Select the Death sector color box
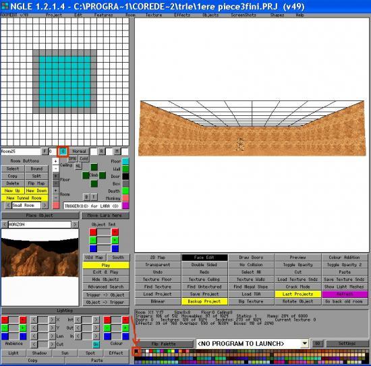 coord(125,191)
